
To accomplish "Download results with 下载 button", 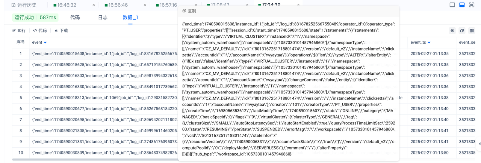I will [x=61, y=31].
